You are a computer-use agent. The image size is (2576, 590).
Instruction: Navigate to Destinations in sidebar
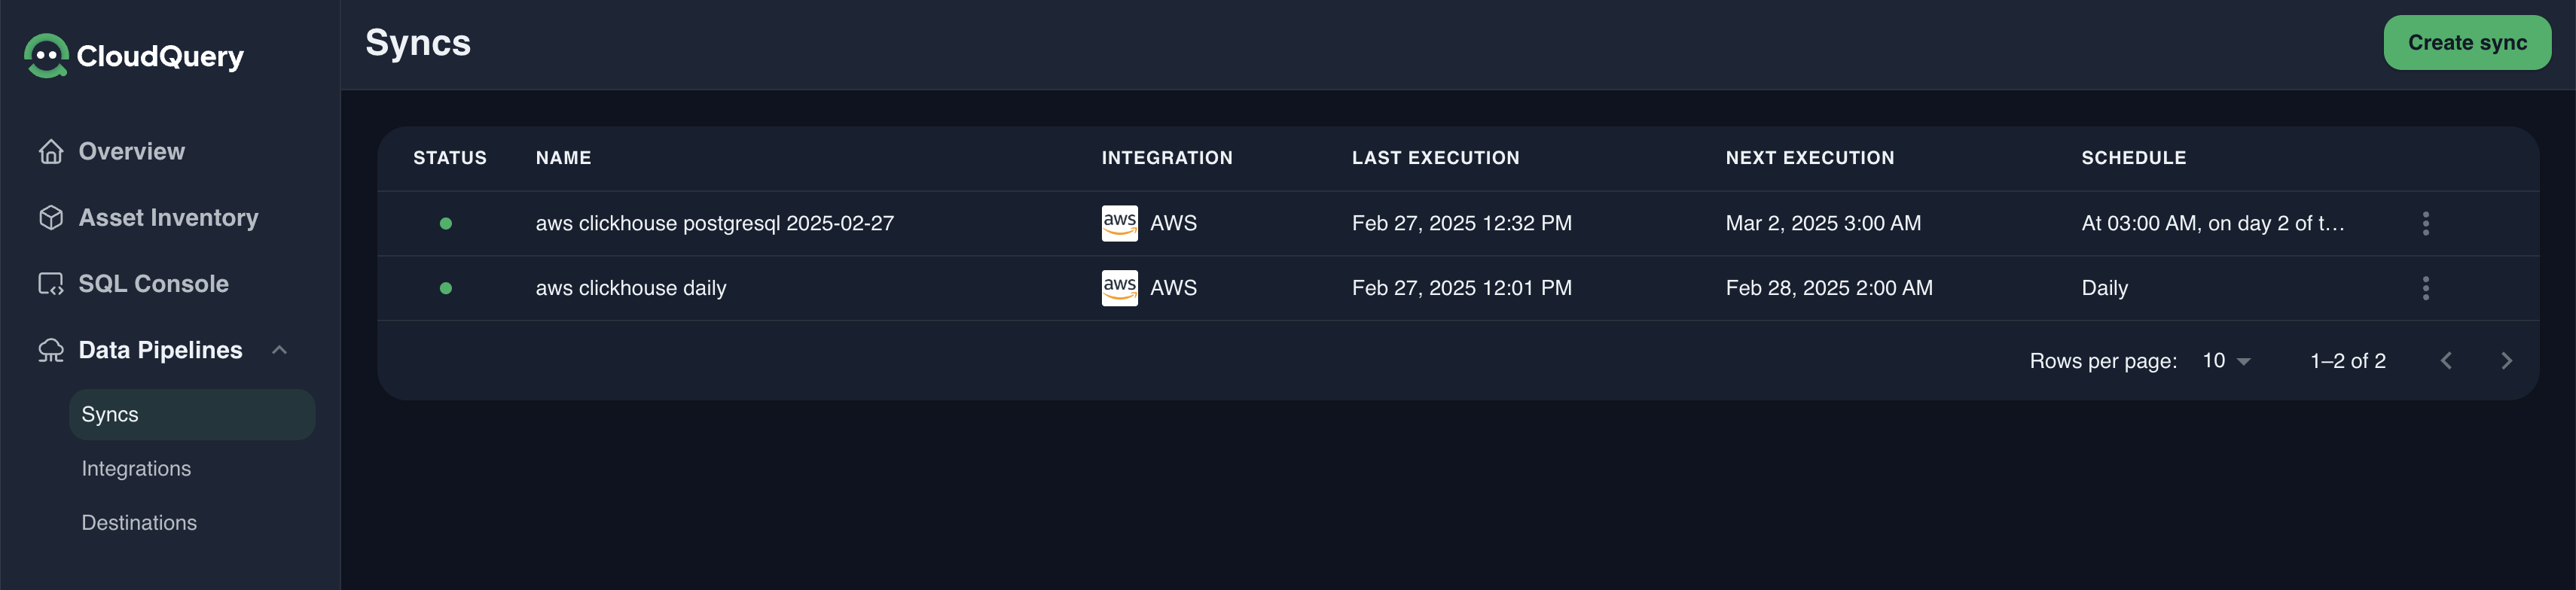point(139,523)
